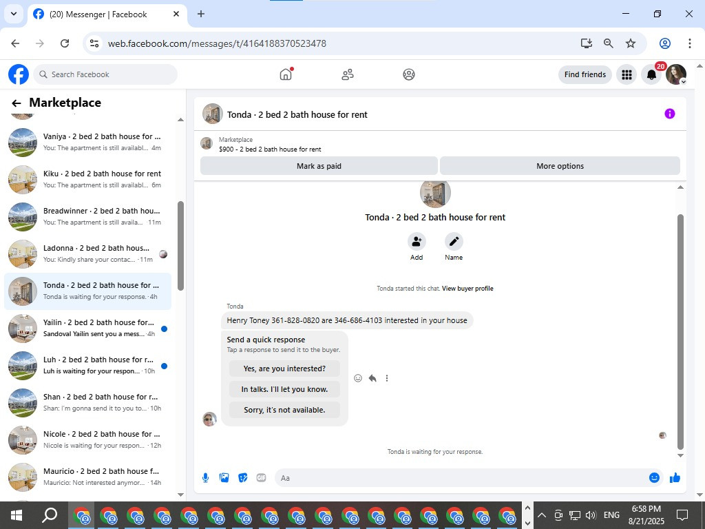Go to Facebook home via logo
This screenshot has height=529, width=705.
point(19,74)
